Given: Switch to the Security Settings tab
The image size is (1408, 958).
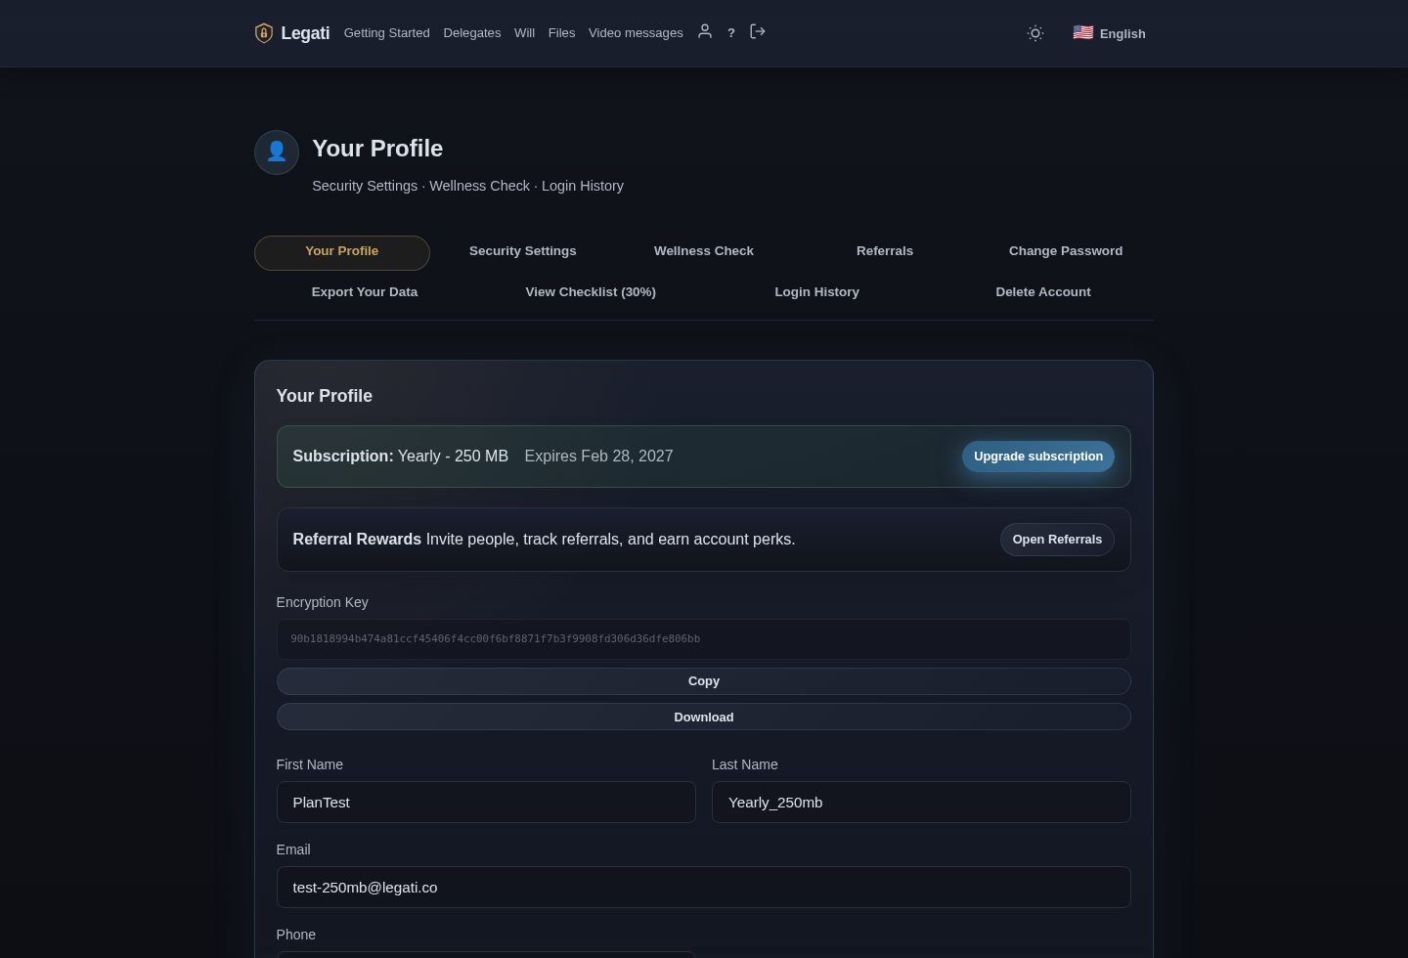Looking at the screenshot, I should point(523,251).
